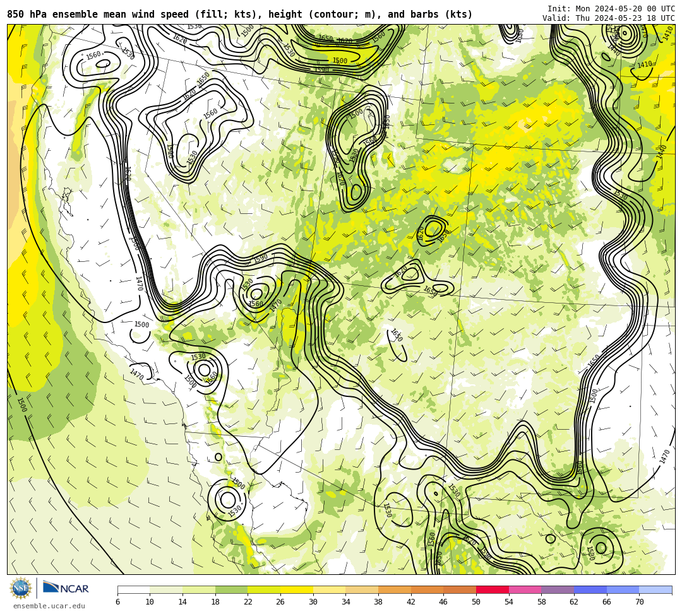
Task: Click the 'Init: Mon 2024-05-20 00 UTC' text
Action: tap(611, 9)
